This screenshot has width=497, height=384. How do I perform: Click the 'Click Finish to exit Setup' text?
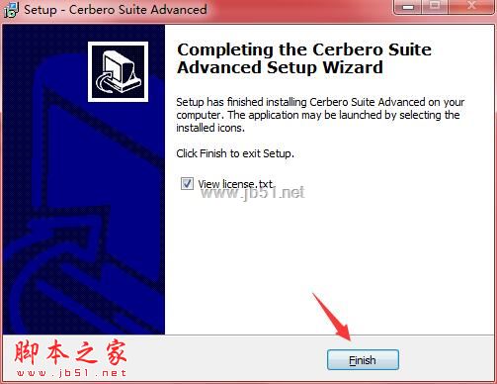pyautogui.click(x=235, y=153)
